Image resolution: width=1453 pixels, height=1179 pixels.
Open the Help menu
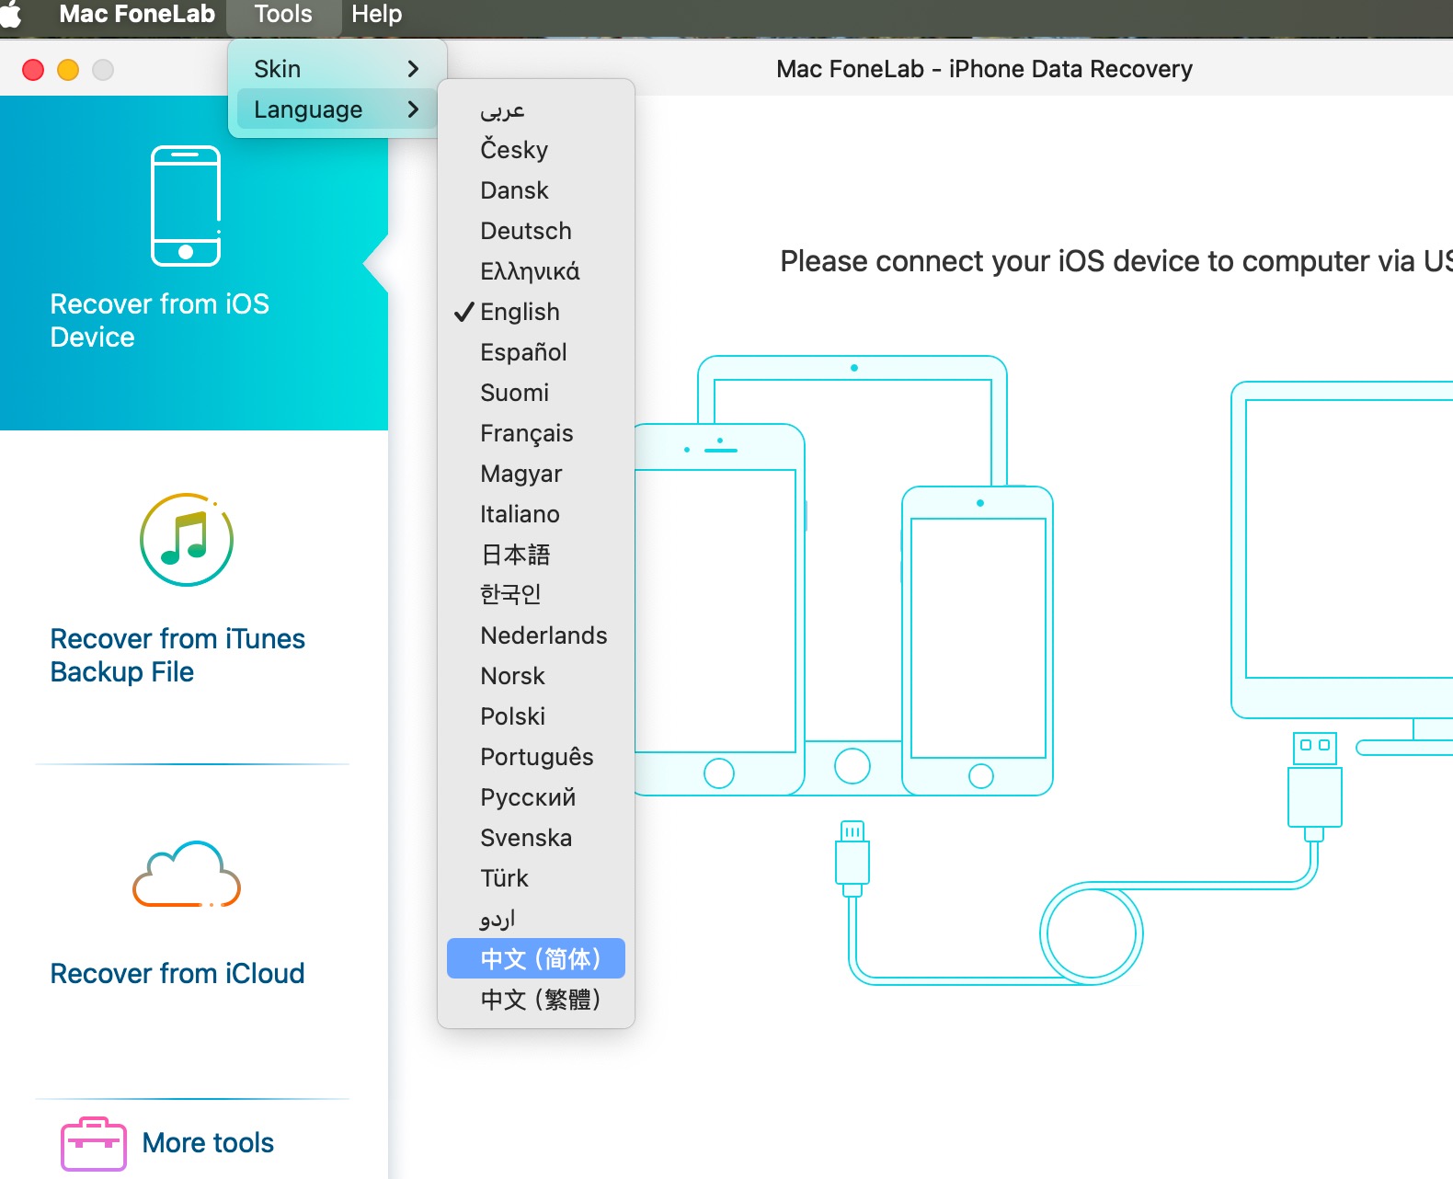coord(376,15)
